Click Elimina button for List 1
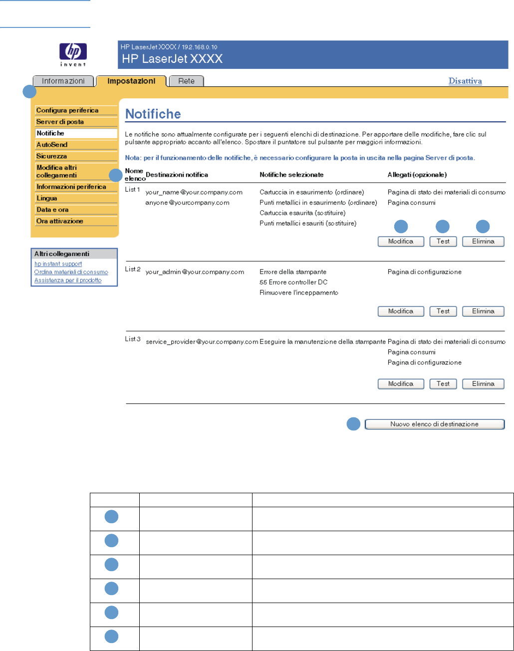The width and height of the screenshot is (514, 651). click(x=483, y=242)
